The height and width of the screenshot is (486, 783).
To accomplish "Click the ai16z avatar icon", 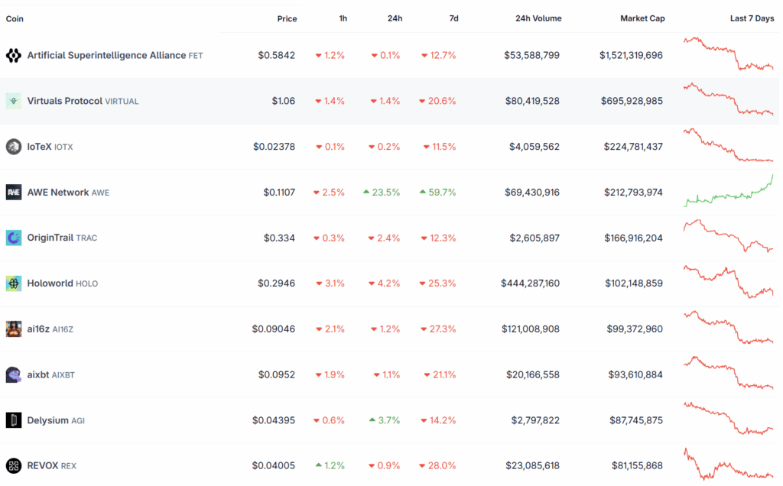I will click(13, 329).
